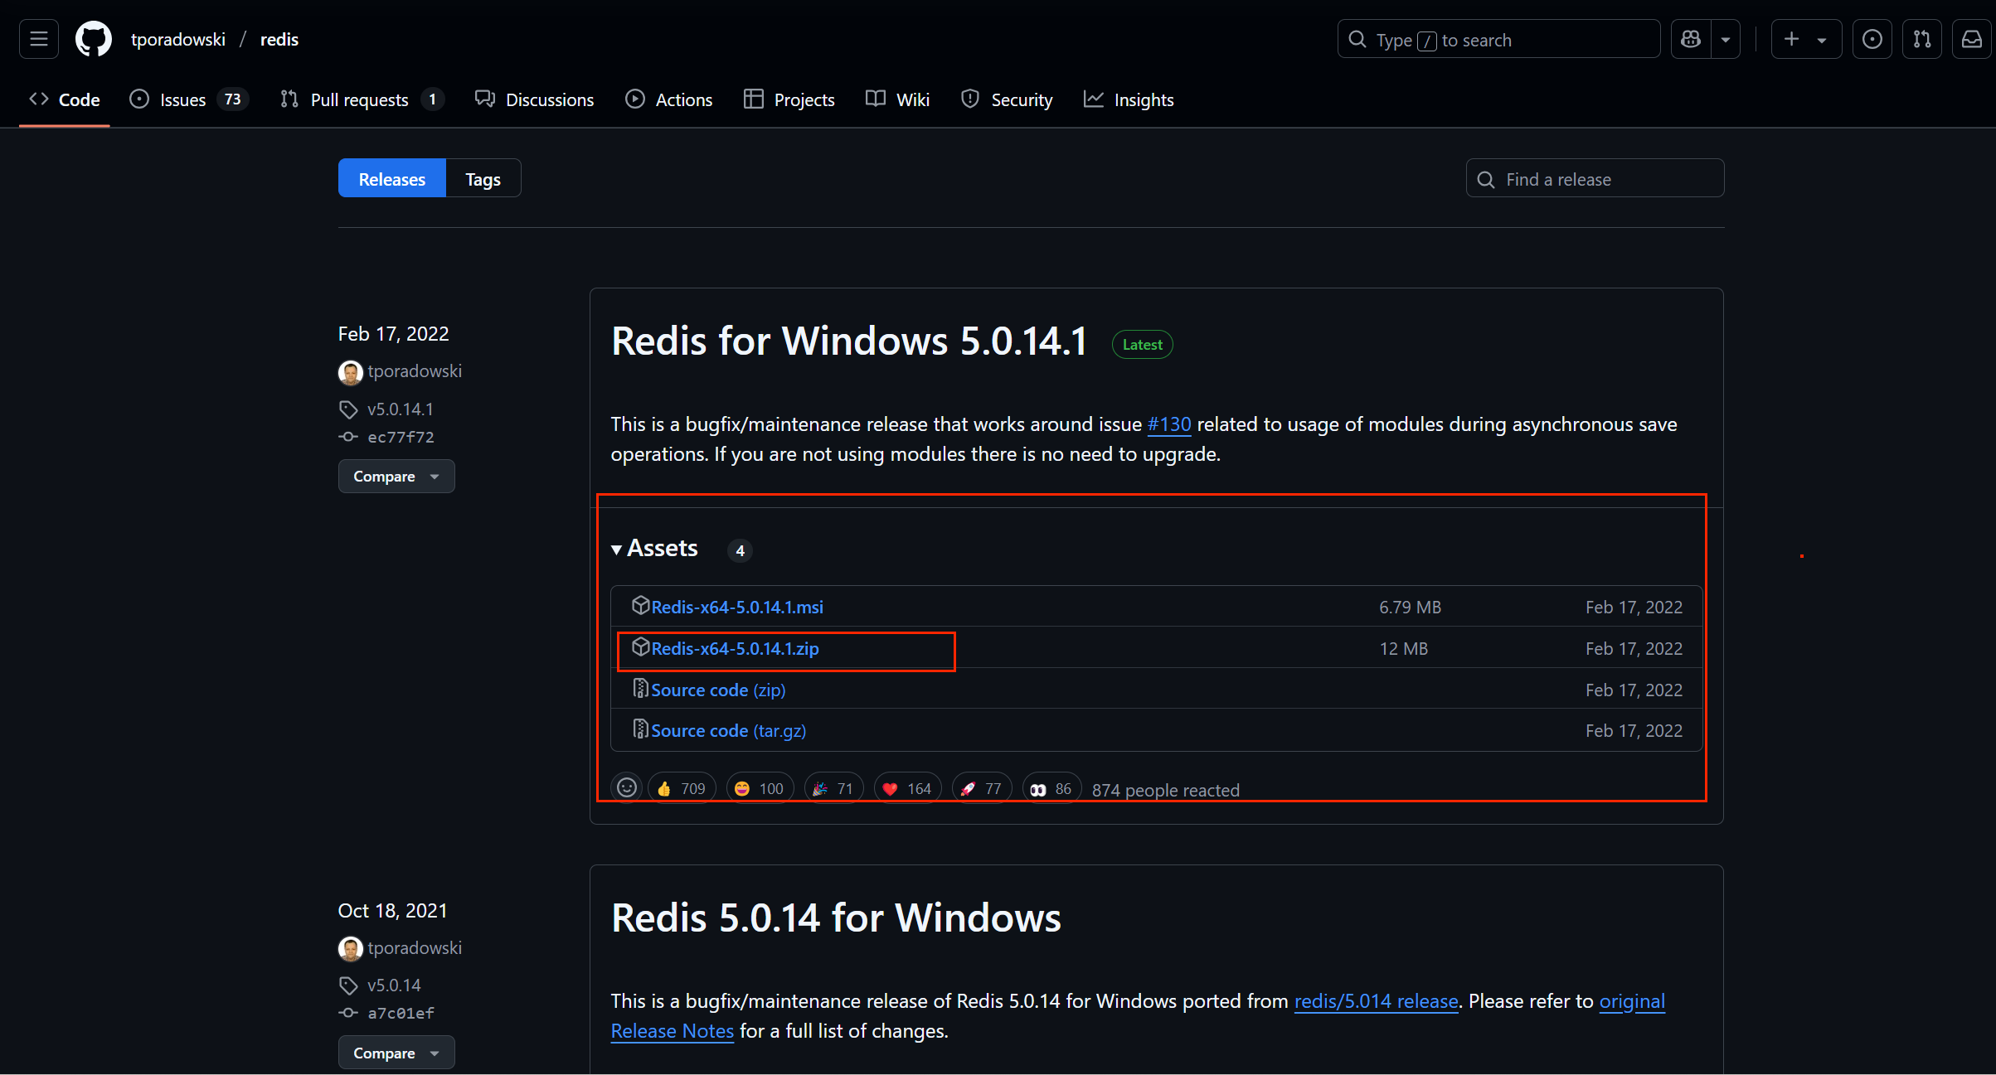The image size is (1996, 1075).
Task: Toggle the thumbs up reaction (709)
Action: pyautogui.click(x=682, y=788)
